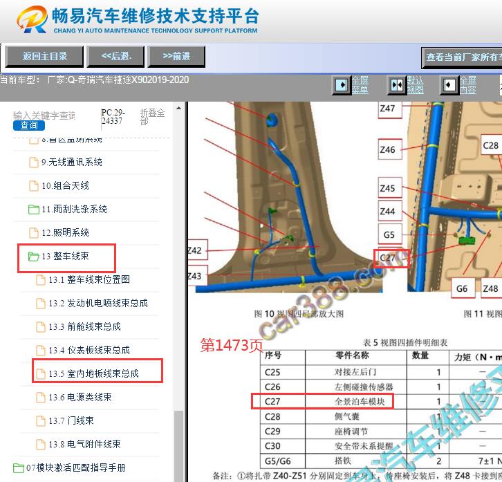Expand the 11.雨刮洗涤系统 folder

(x=74, y=210)
